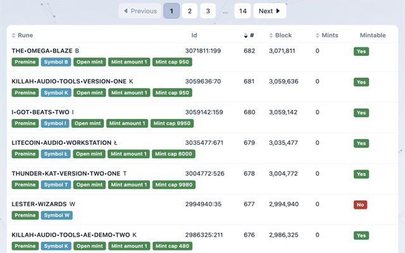Screen dimensions: 405x253
Task: Click Mint cap 950 tag on THE•OMEGA•BLAZE row
Action: (x=172, y=62)
